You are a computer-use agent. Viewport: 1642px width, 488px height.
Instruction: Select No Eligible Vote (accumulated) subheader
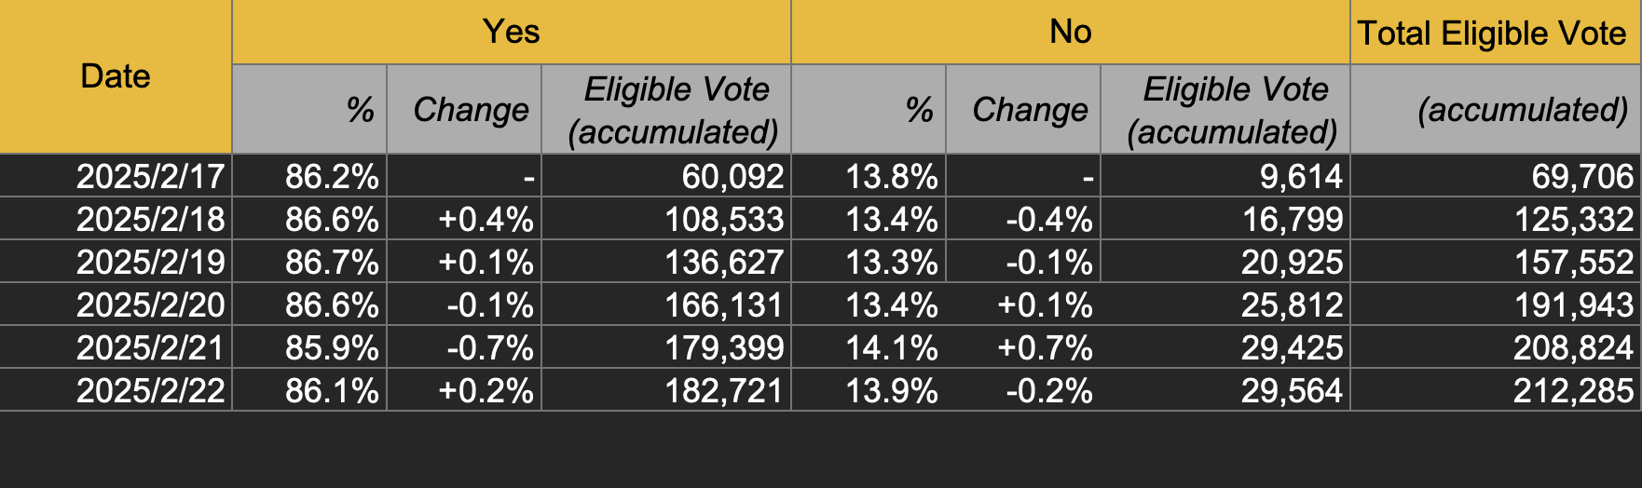[1232, 110]
